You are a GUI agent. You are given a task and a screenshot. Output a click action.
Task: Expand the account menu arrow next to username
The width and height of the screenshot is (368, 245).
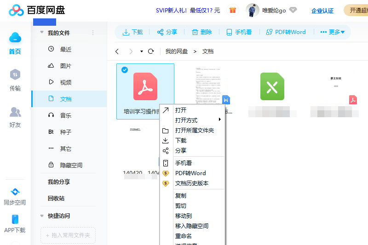[x=293, y=10]
